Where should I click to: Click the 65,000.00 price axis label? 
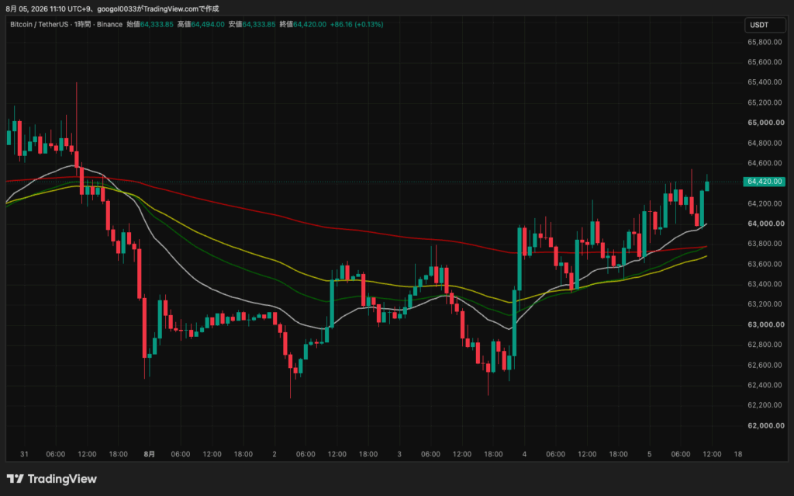point(765,123)
